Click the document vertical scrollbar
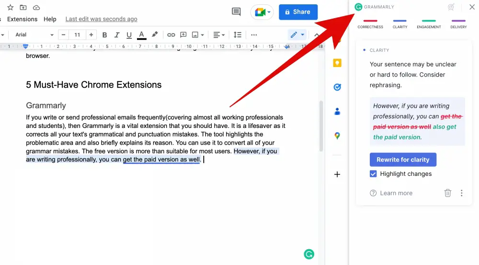This screenshot has height=265, width=479. 321,126
